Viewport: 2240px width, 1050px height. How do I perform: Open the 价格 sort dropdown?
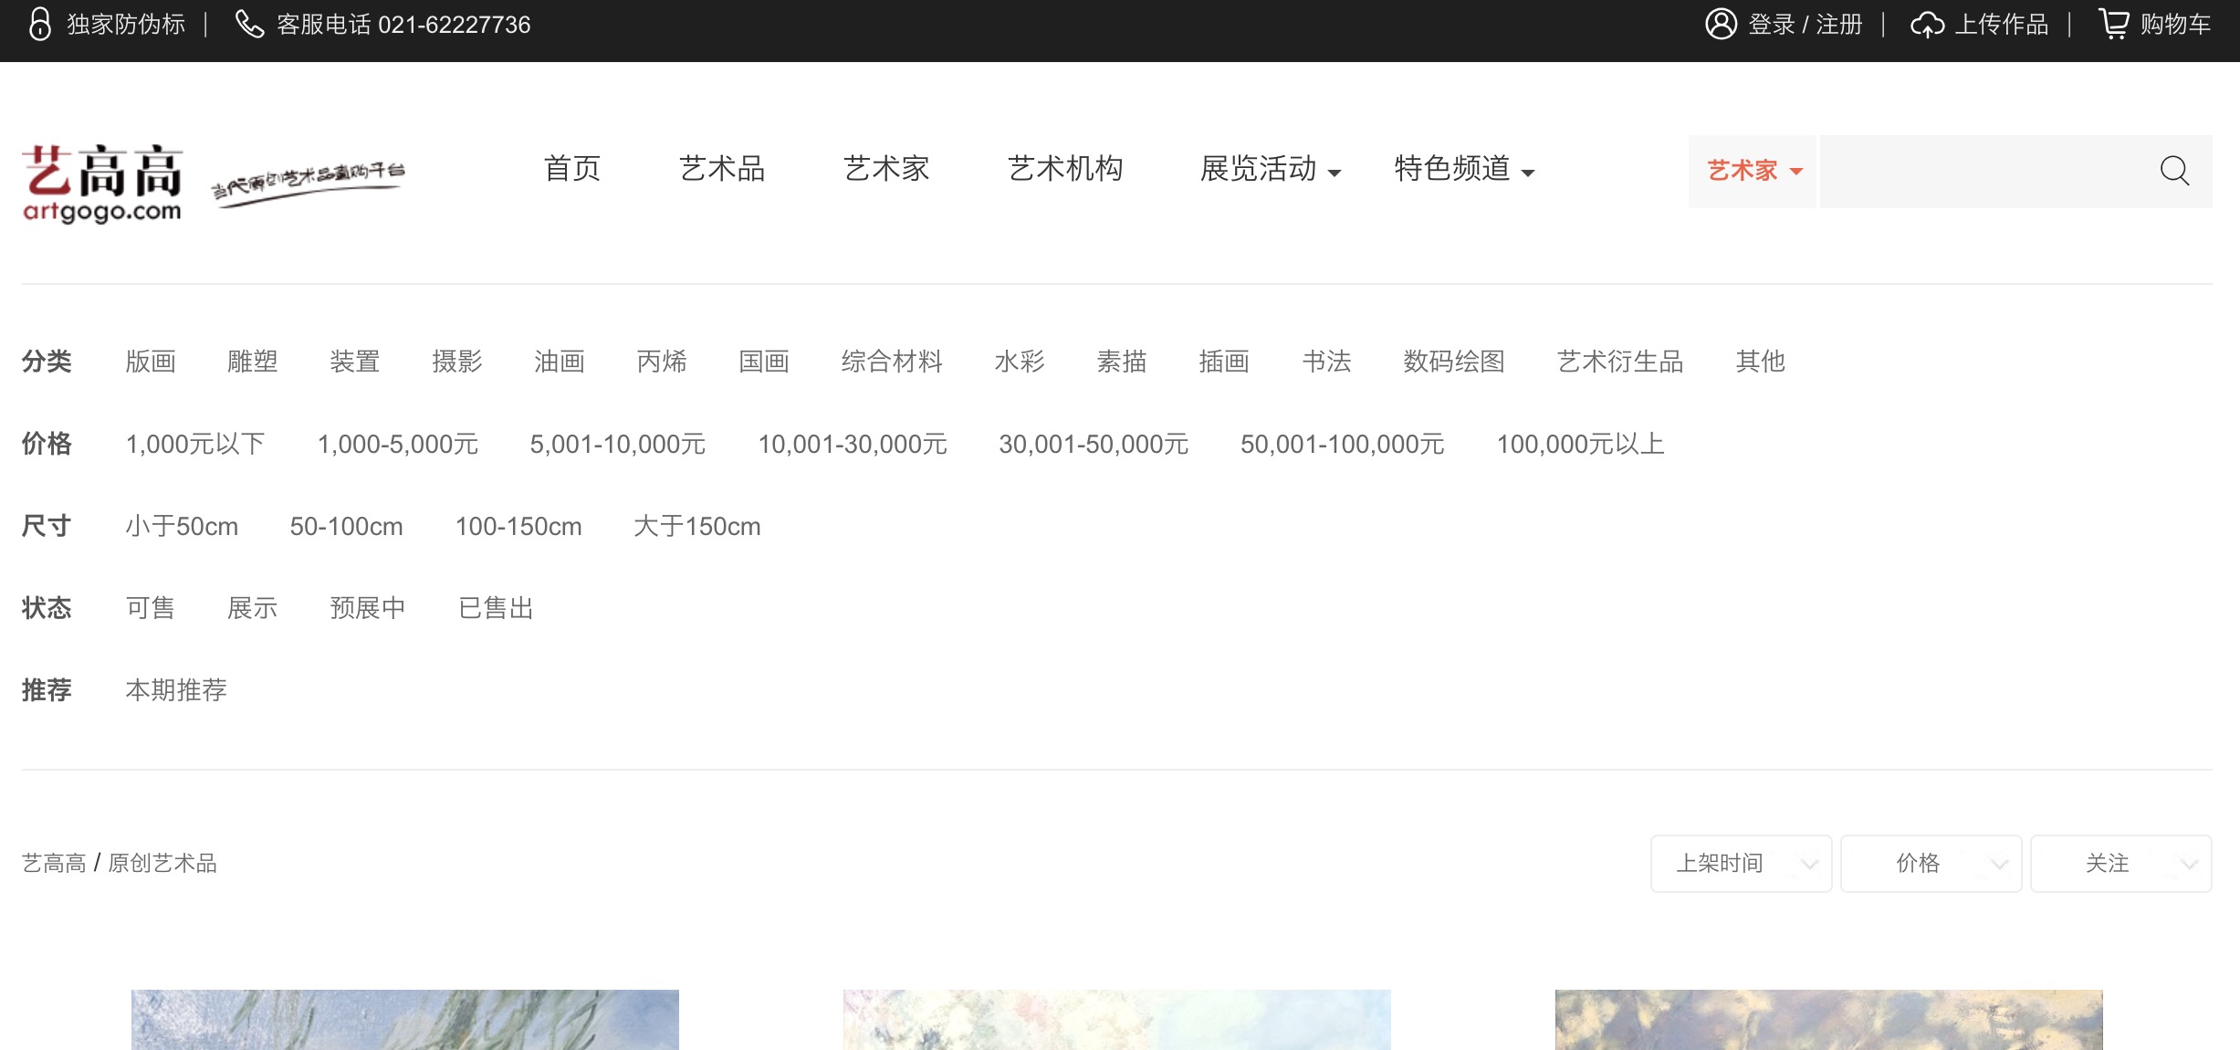1931,863
